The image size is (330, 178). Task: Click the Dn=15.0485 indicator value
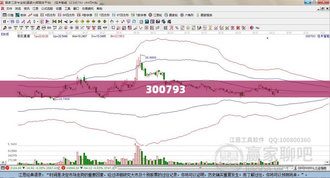pos(99,36)
